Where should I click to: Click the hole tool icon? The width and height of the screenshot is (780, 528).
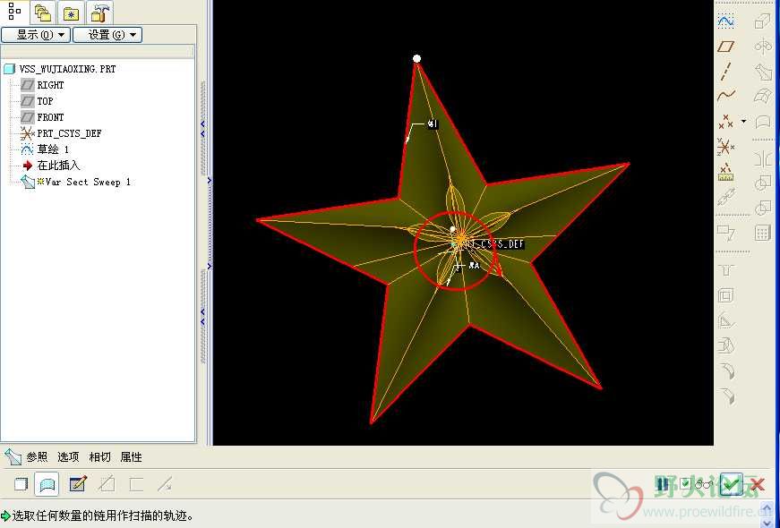click(725, 270)
